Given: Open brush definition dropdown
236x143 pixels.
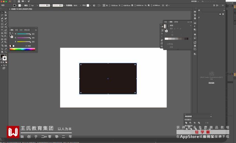Looking at the screenshot, I should (64, 6).
